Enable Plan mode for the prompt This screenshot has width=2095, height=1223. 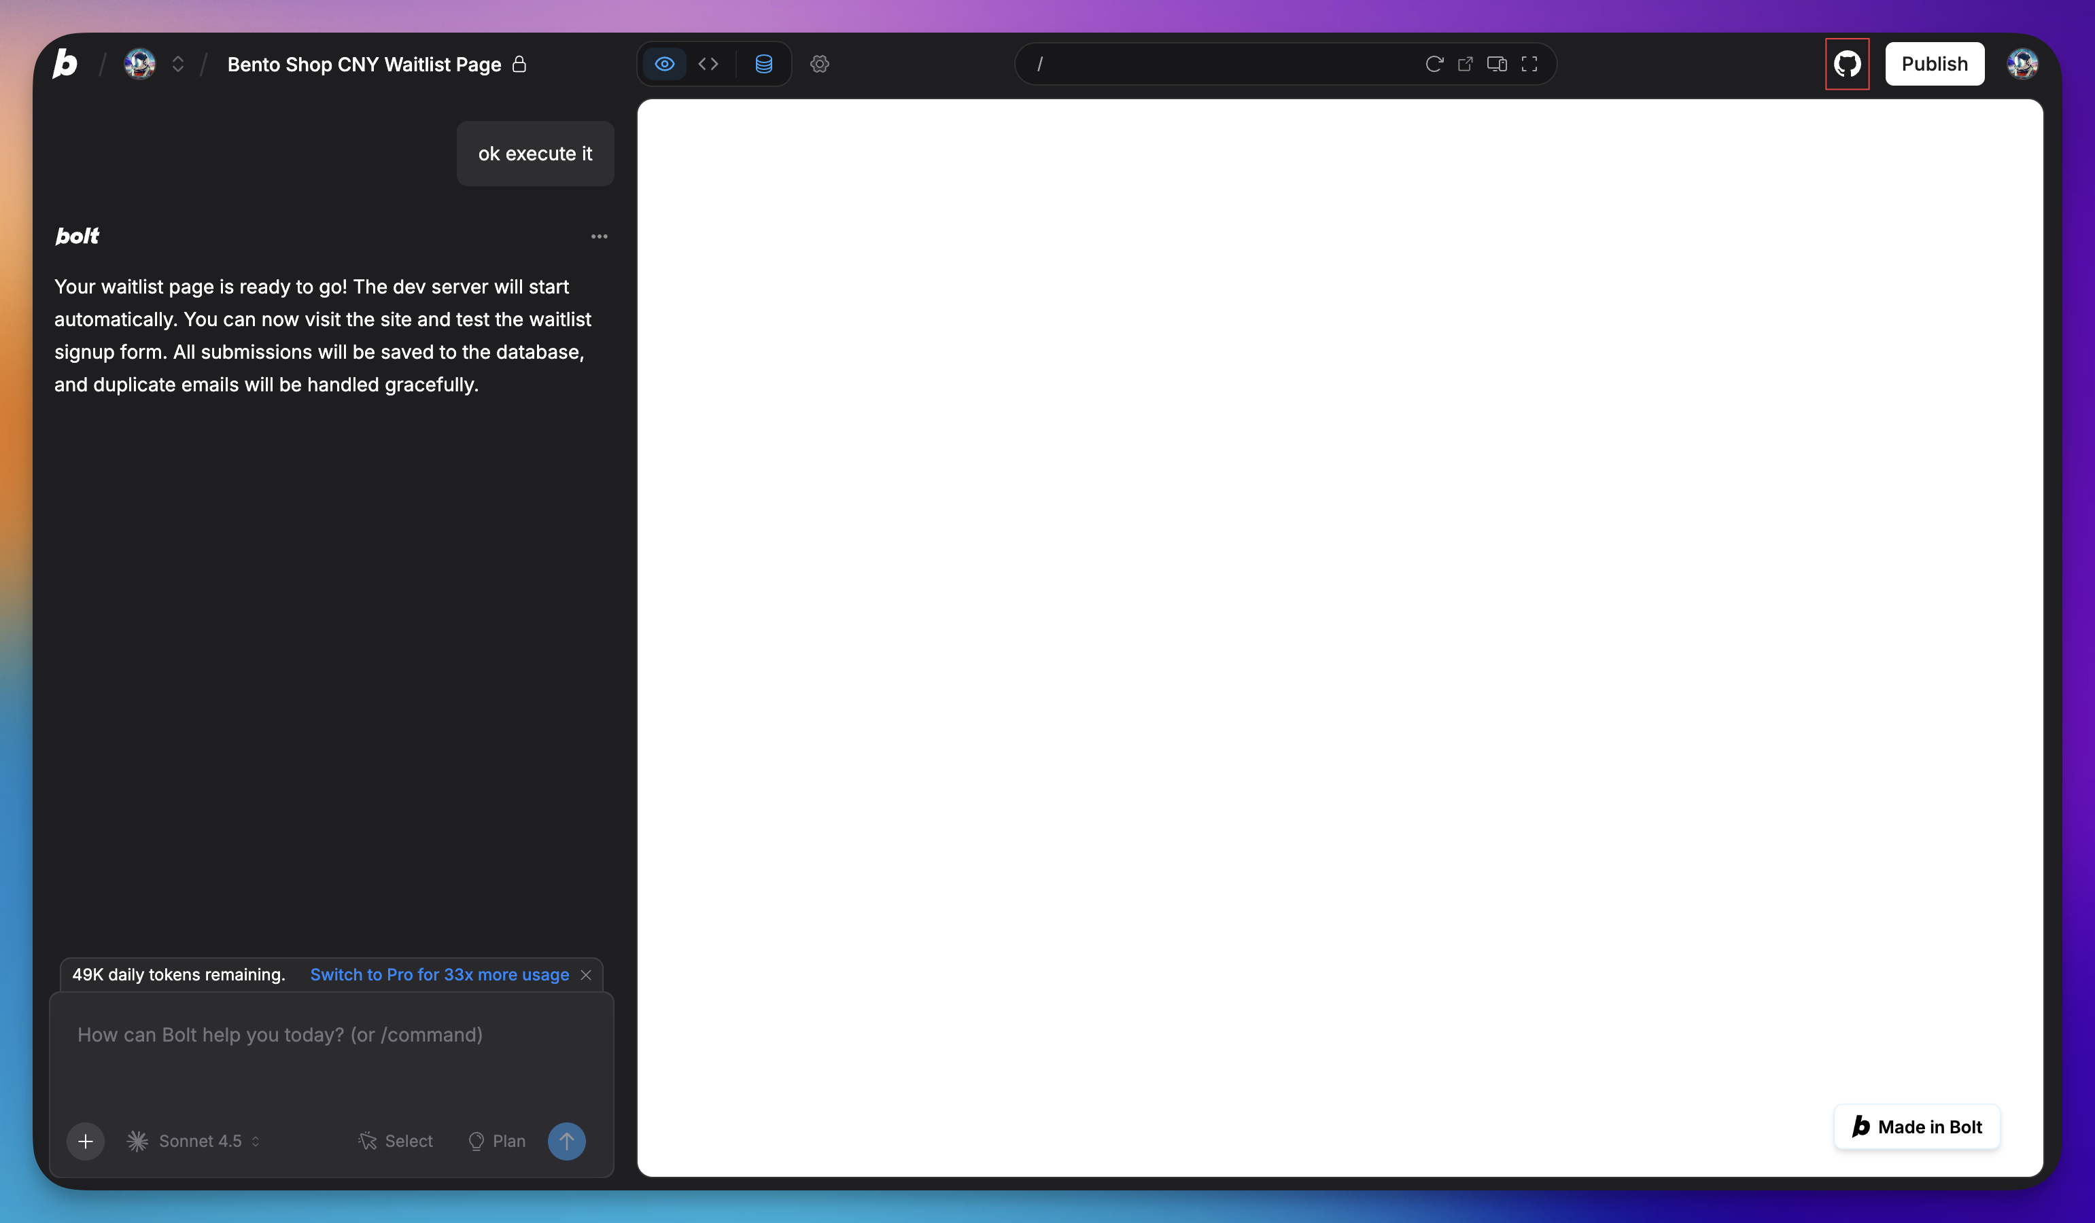[x=496, y=1141]
